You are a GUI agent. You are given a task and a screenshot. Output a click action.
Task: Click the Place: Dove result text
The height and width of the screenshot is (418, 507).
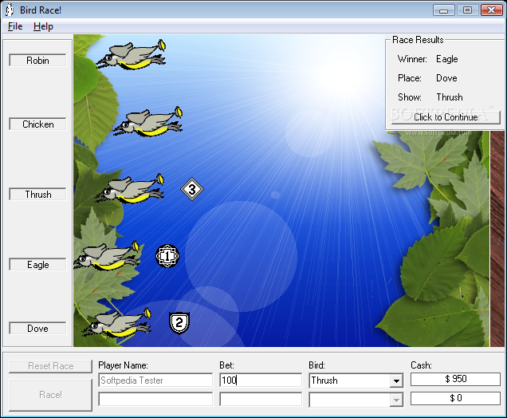427,78
